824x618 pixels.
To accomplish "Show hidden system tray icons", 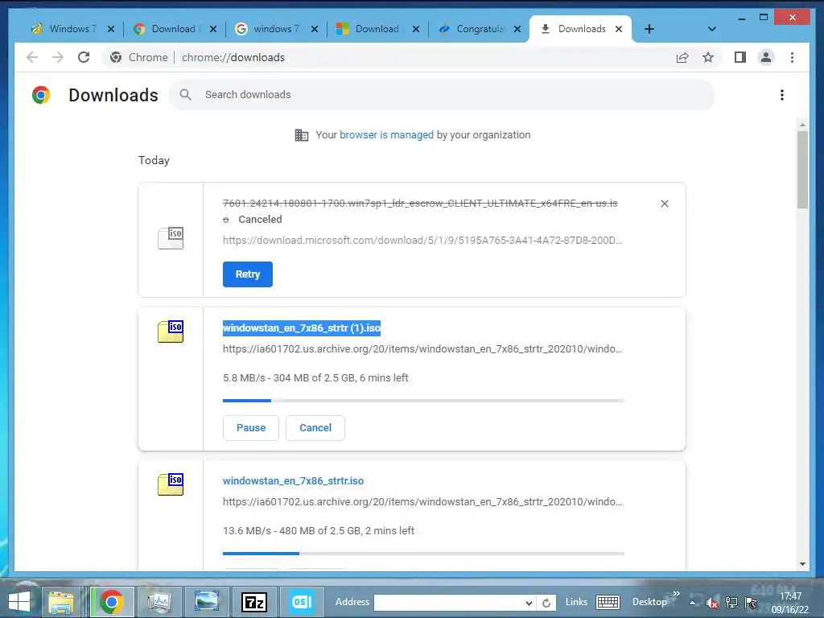I will click(693, 603).
